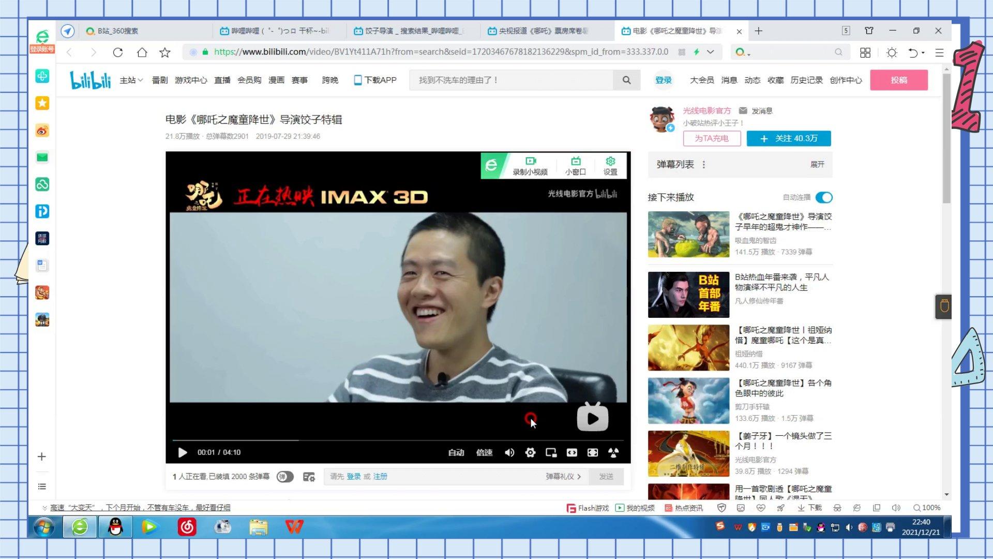Expand the 弹幕列表 with 展开
The width and height of the screenshot is (993, 559).
click(817, 165)
